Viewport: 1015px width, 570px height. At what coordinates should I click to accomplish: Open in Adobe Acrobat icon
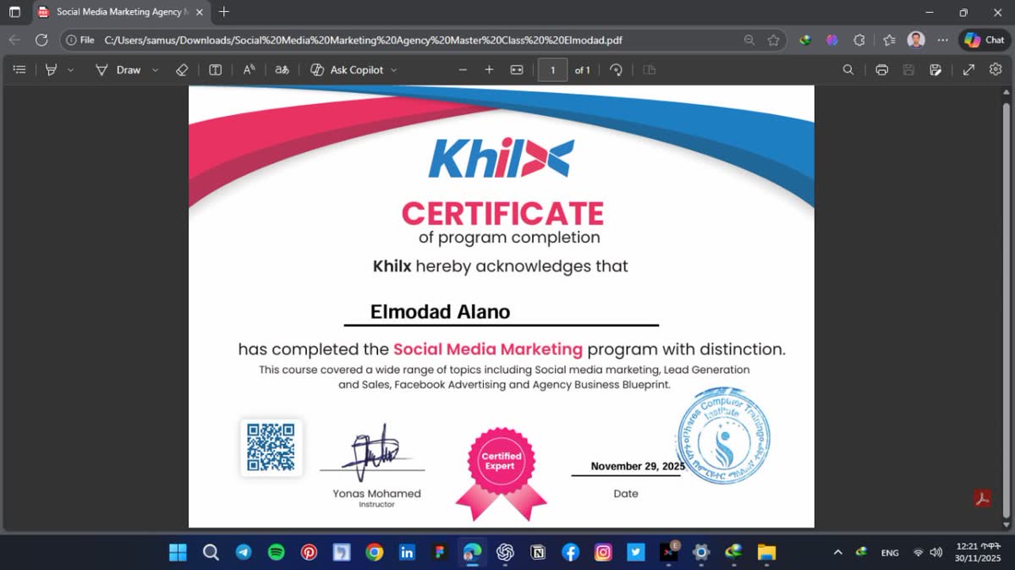(983, 498)
